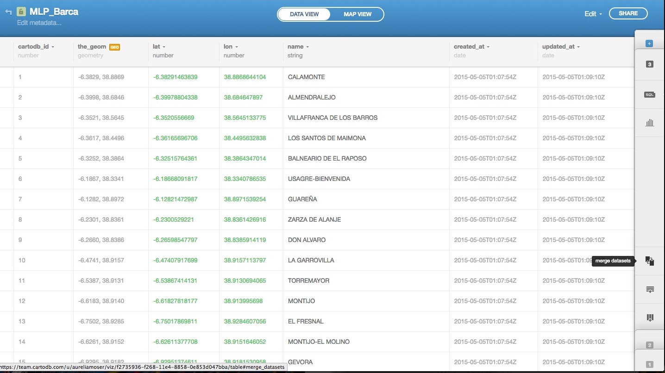The image size is (665, 373).
Task: Click lat value -6.12821472987
Action: coord(176,199)
